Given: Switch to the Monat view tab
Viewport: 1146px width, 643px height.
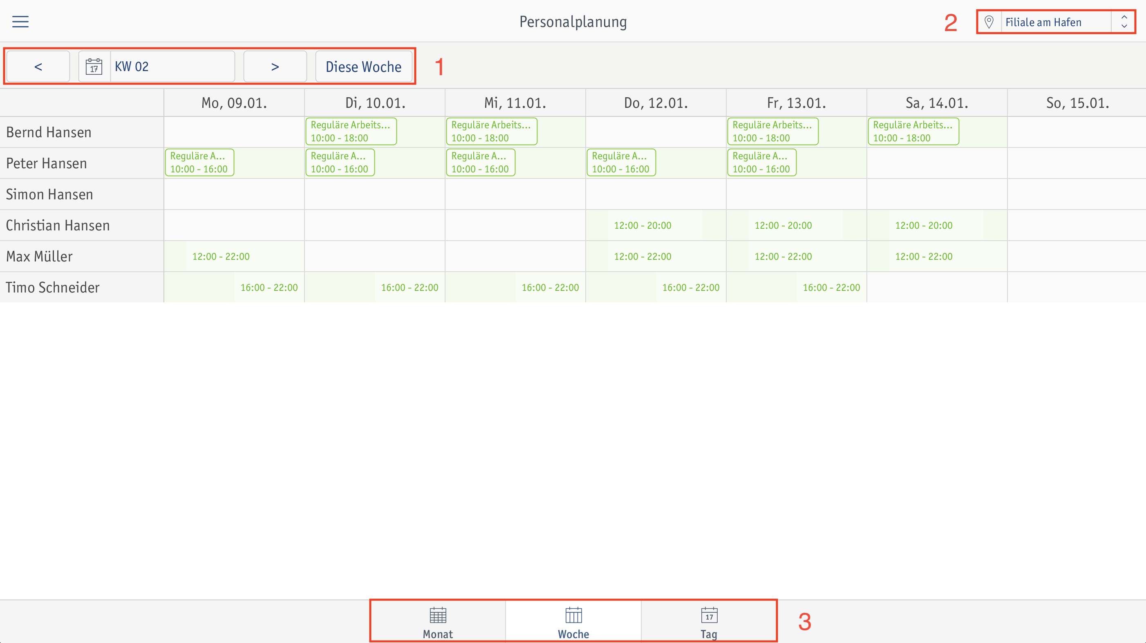Looking at the screenshot, I should pos(438,623).
